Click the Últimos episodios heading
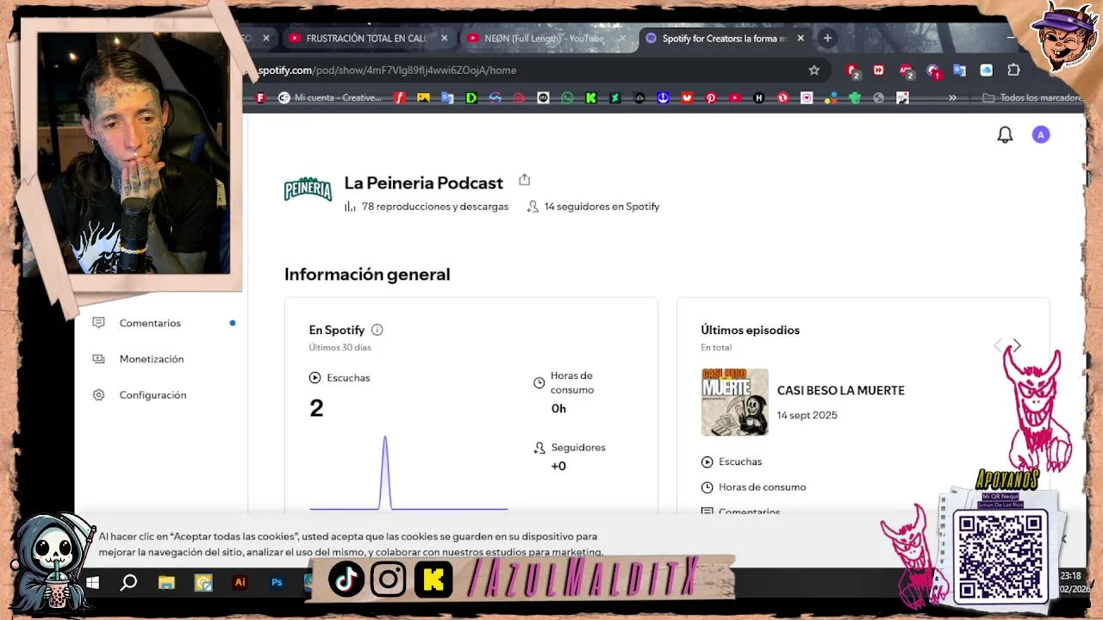 pyautogui.click(x=750, y=330)
